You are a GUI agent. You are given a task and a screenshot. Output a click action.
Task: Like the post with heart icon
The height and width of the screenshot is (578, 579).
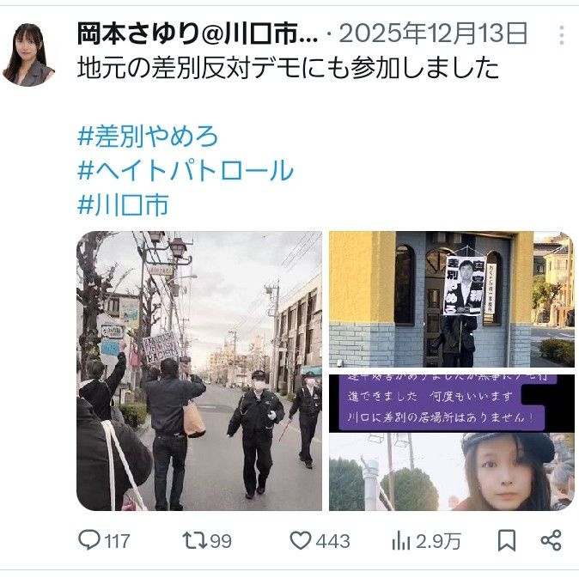coord(300,540)
